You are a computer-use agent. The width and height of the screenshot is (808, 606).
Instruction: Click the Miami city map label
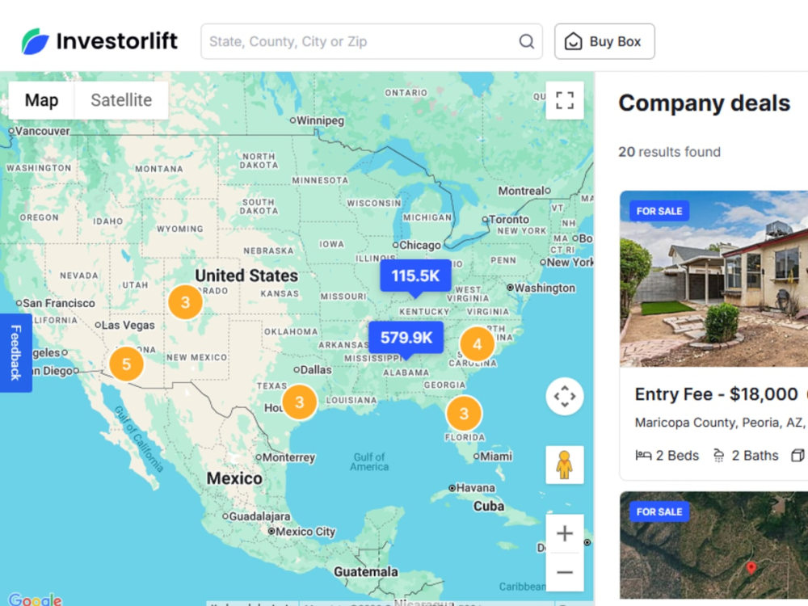click(496, 457)
